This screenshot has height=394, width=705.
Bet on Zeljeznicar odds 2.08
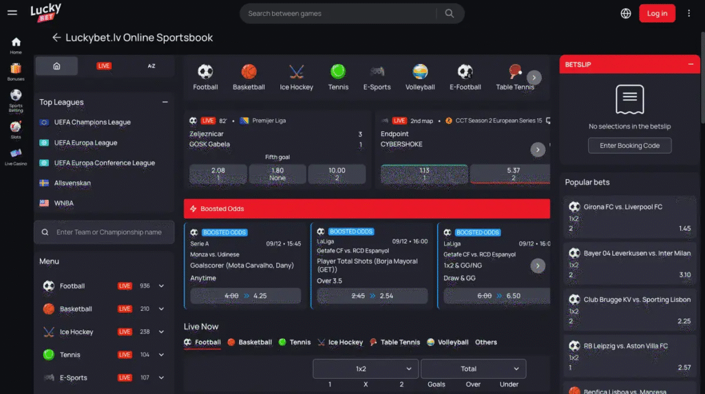tap(218, 174)
